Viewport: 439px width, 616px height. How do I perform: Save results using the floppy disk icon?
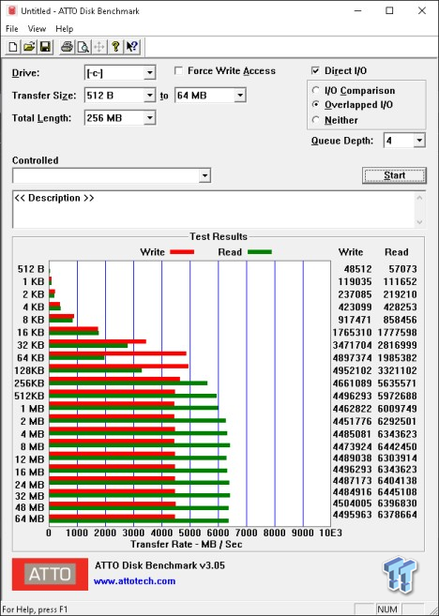point(46,47)
